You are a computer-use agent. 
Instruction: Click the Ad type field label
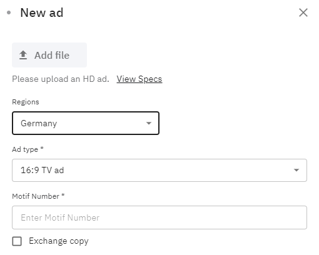(25, 149)
